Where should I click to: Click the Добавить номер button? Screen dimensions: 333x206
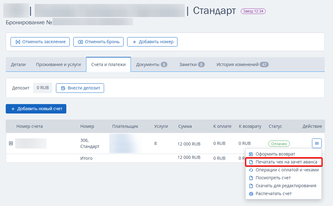152,42
